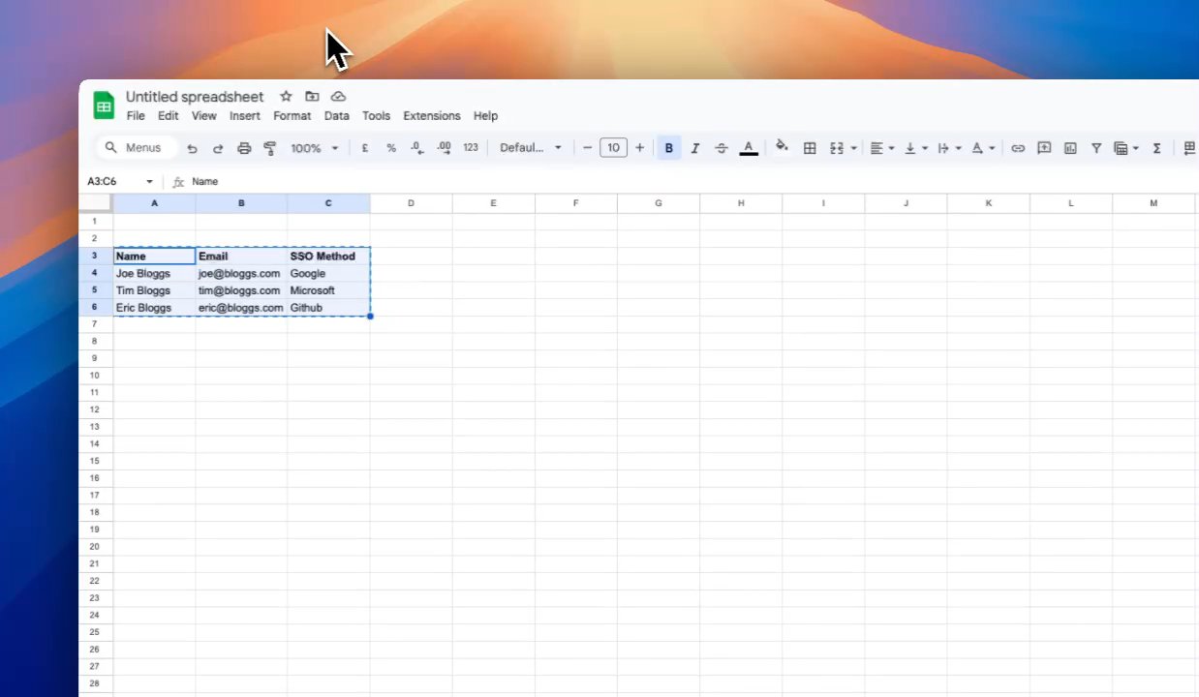Open the filter views dropdown arrow
Screen dimensions: 1199x697
point(1135,148)
